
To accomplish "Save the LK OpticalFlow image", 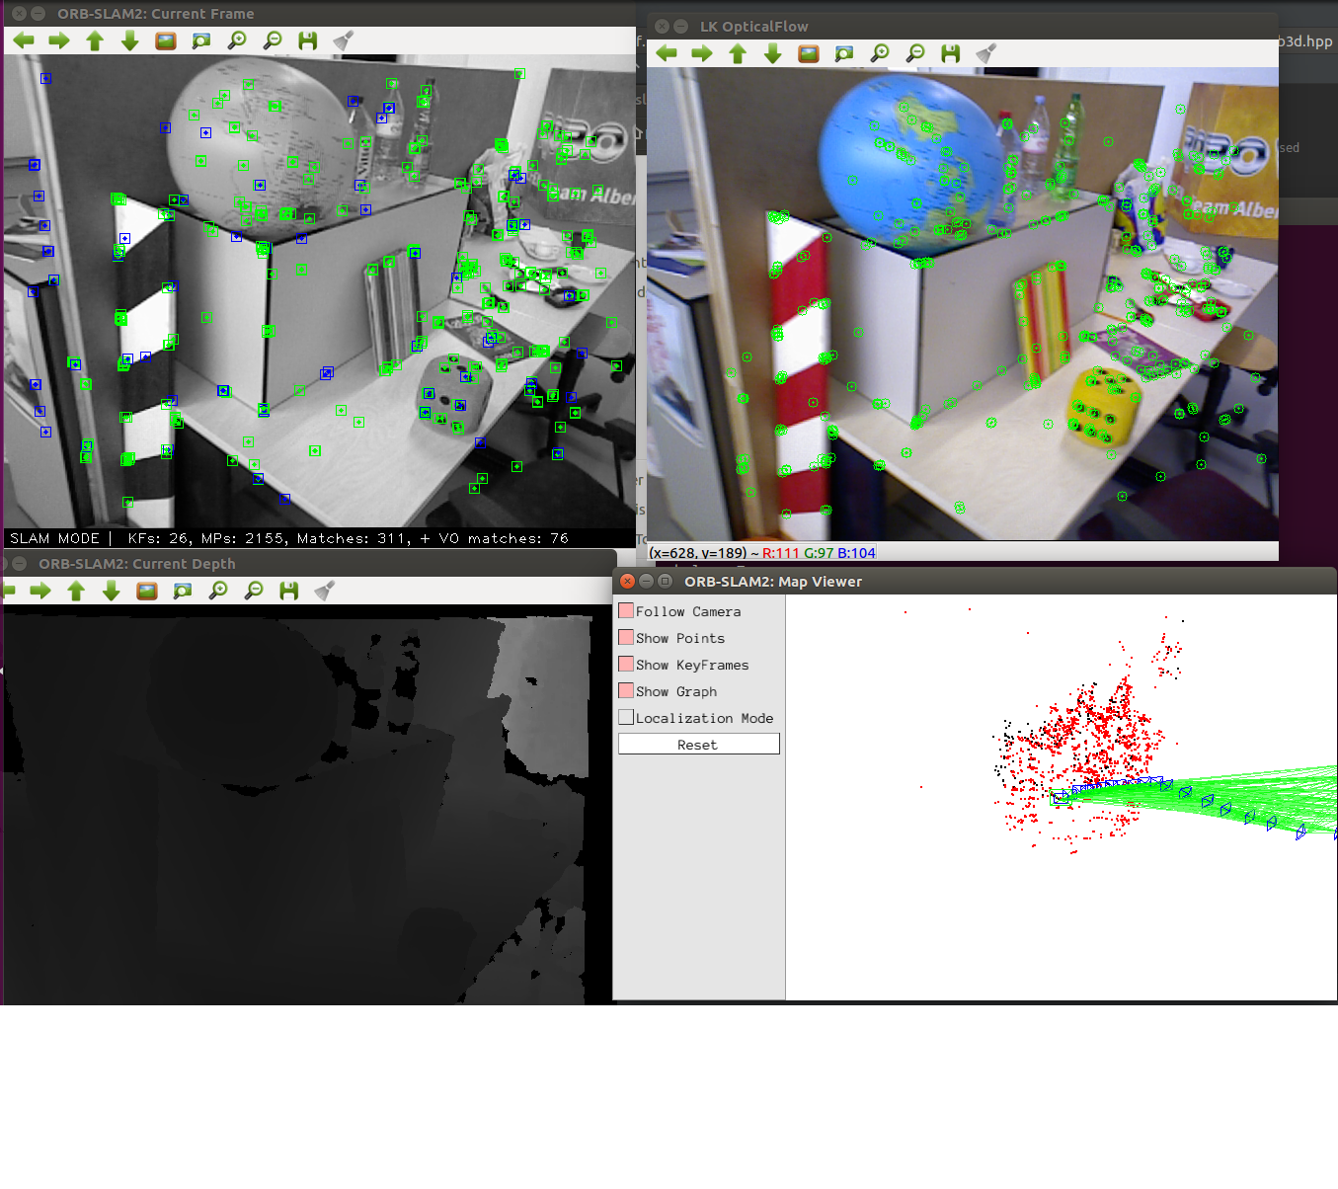I will click(x=951, y=53).
